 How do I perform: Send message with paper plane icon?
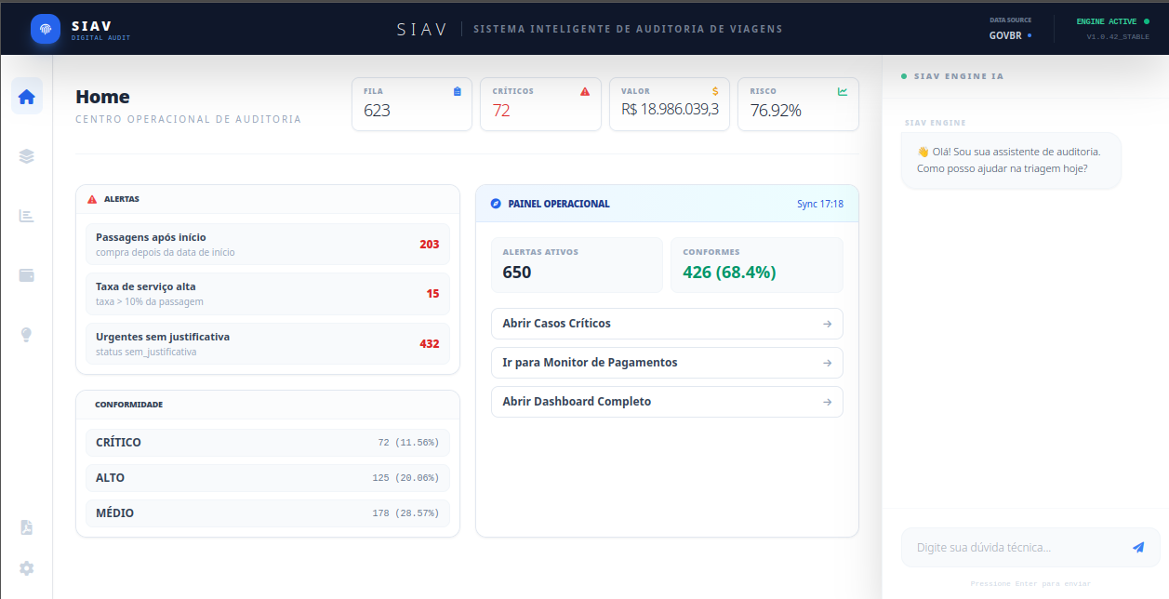1137,548
